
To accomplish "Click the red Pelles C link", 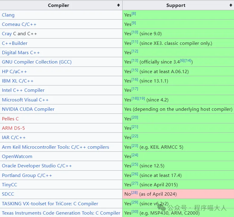I will coord(10,119).
